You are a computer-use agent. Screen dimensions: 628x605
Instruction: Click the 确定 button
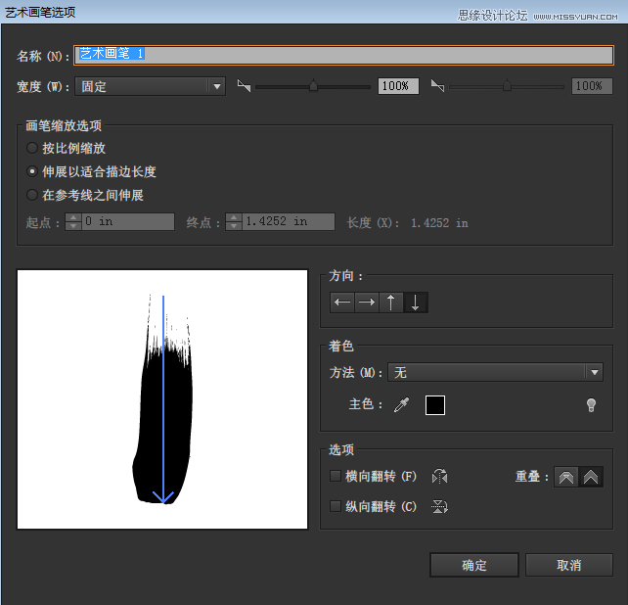tap(474, 565)
